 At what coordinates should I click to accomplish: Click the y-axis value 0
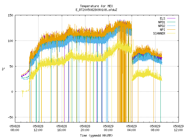[12, 92]
